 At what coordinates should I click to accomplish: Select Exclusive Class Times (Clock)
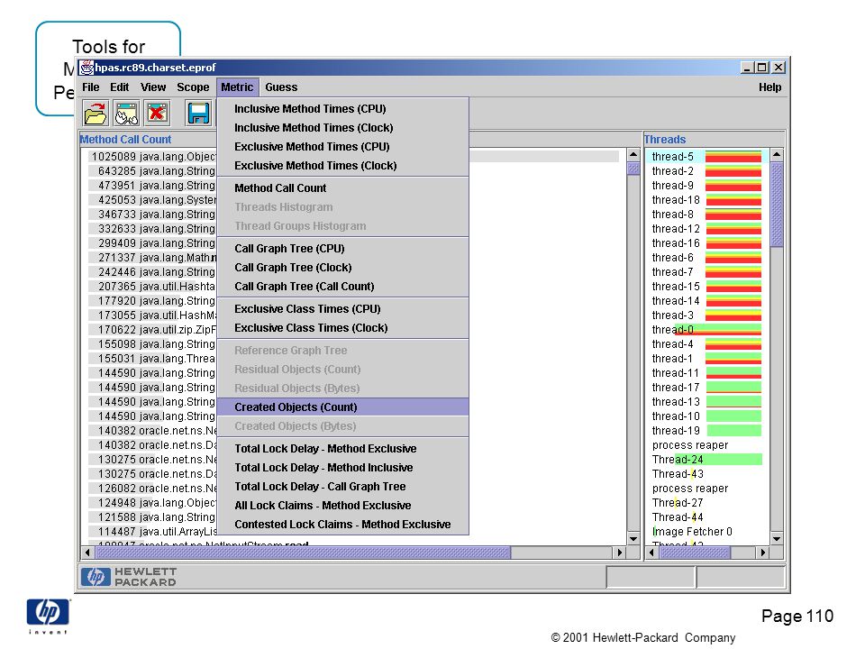[x=342, y=328]
